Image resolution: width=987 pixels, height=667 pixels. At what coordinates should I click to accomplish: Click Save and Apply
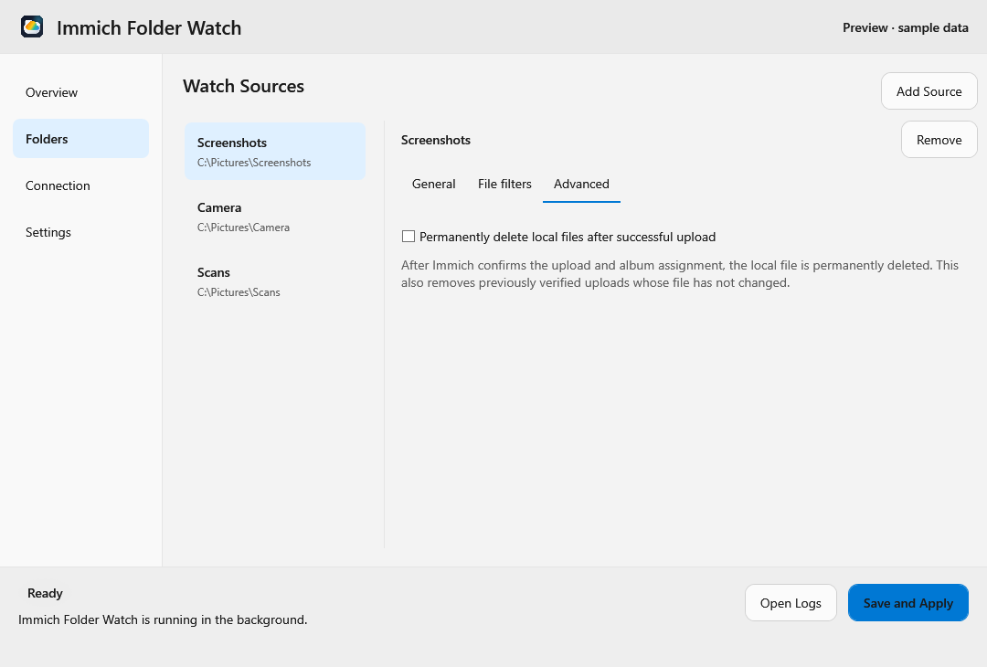(908, 603)
